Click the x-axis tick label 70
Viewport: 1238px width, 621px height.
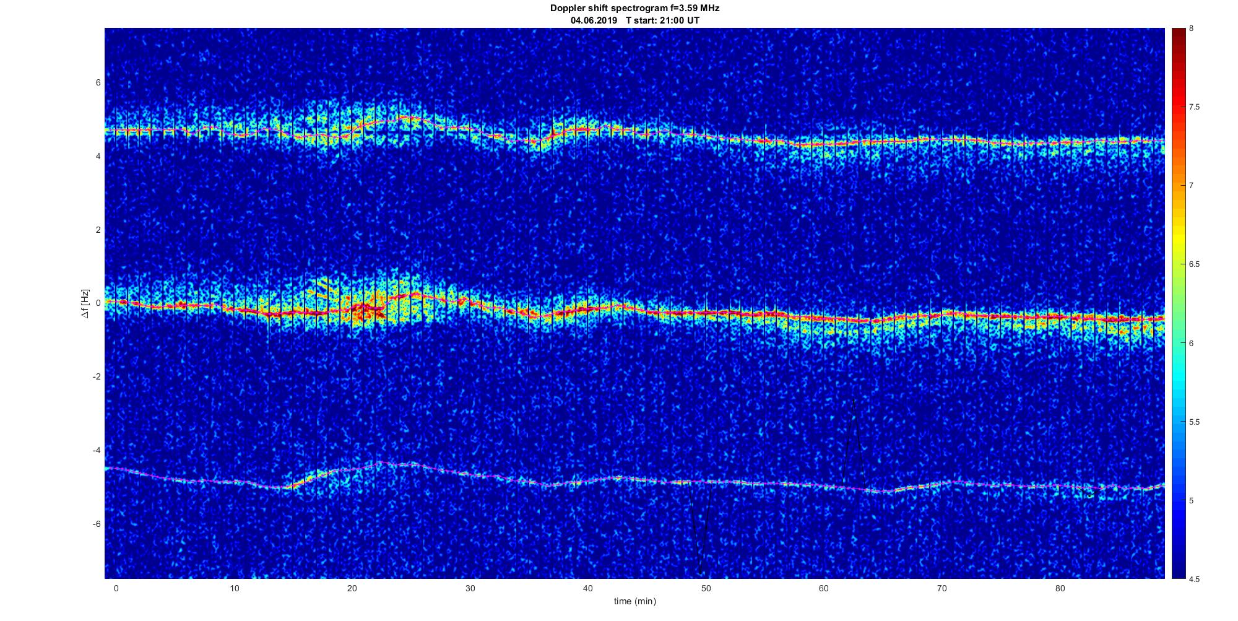pyautogui.click(x=942, y=588)
